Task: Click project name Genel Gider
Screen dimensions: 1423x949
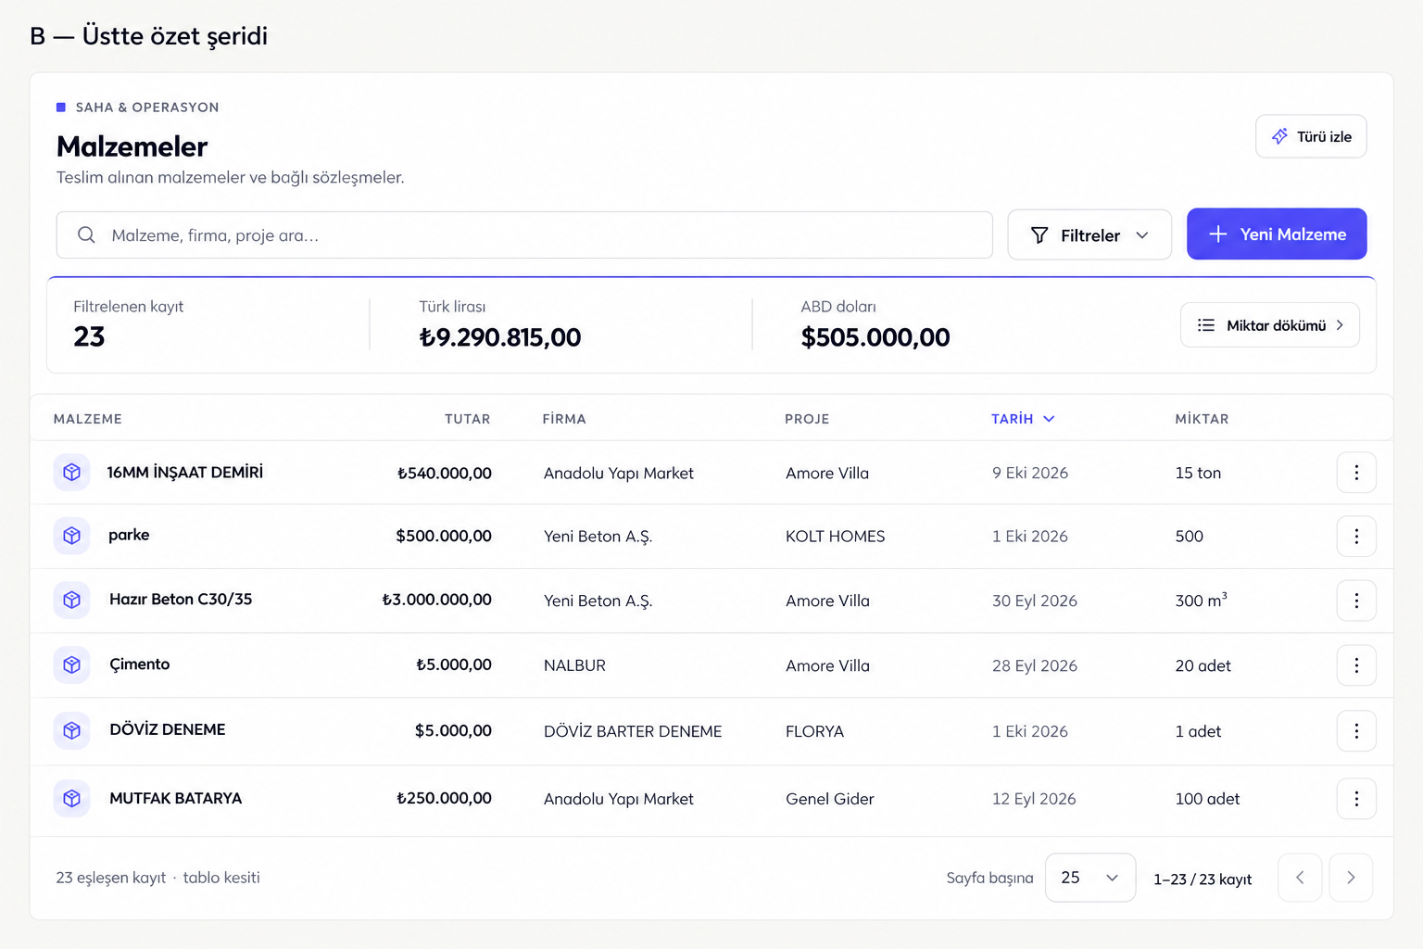Action: tap(830, 799)
